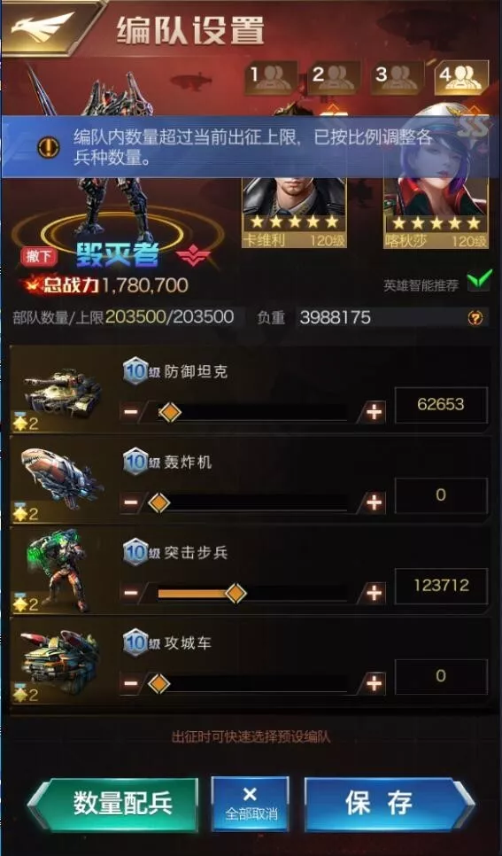Click the 全部取消 cancel all button
502x856 pixels.
coord(250,804)
